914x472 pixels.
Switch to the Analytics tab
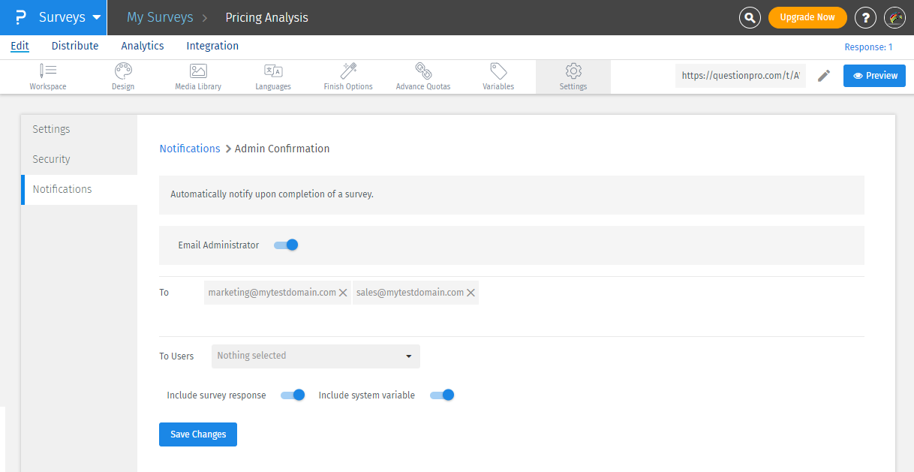coord(143,46)
